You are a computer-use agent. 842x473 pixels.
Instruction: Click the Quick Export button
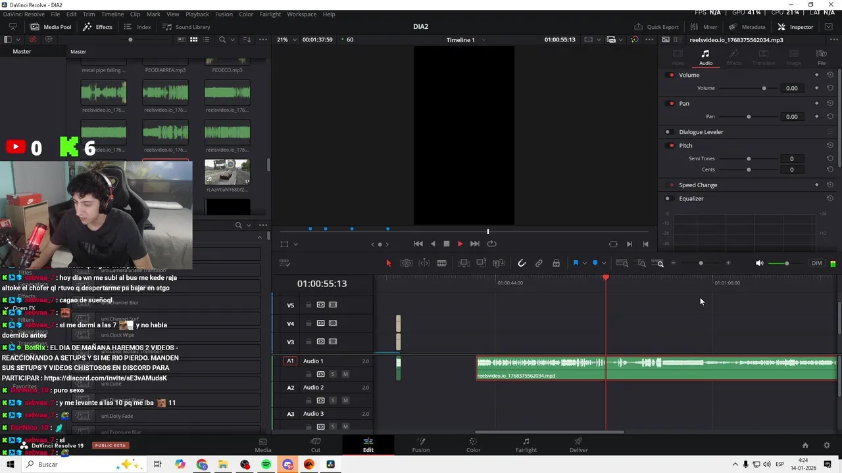[x=656, y=27]
